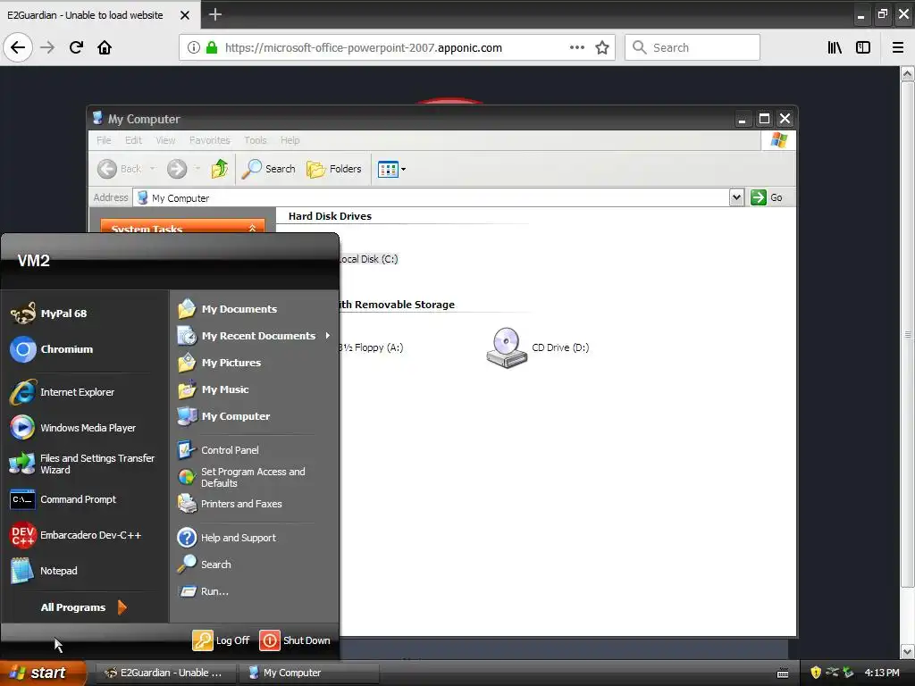Screen dimensions: 915x686
Task: Open the browser hamburger menu
Action: [x=897, y=47]
